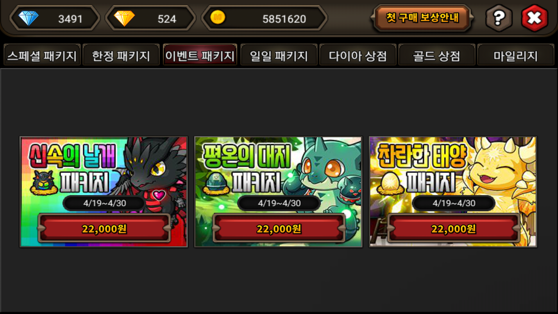The width and height of the screenshot is (558, 314).
Task: Open help with the question mark icon
Action: pos(499,18)
